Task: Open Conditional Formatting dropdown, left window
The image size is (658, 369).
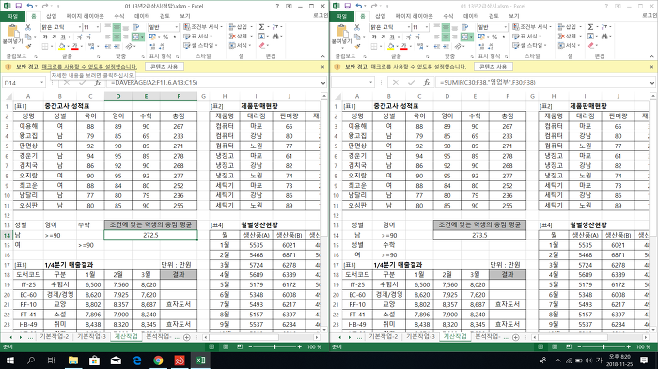Action: (x=203, y=27)
